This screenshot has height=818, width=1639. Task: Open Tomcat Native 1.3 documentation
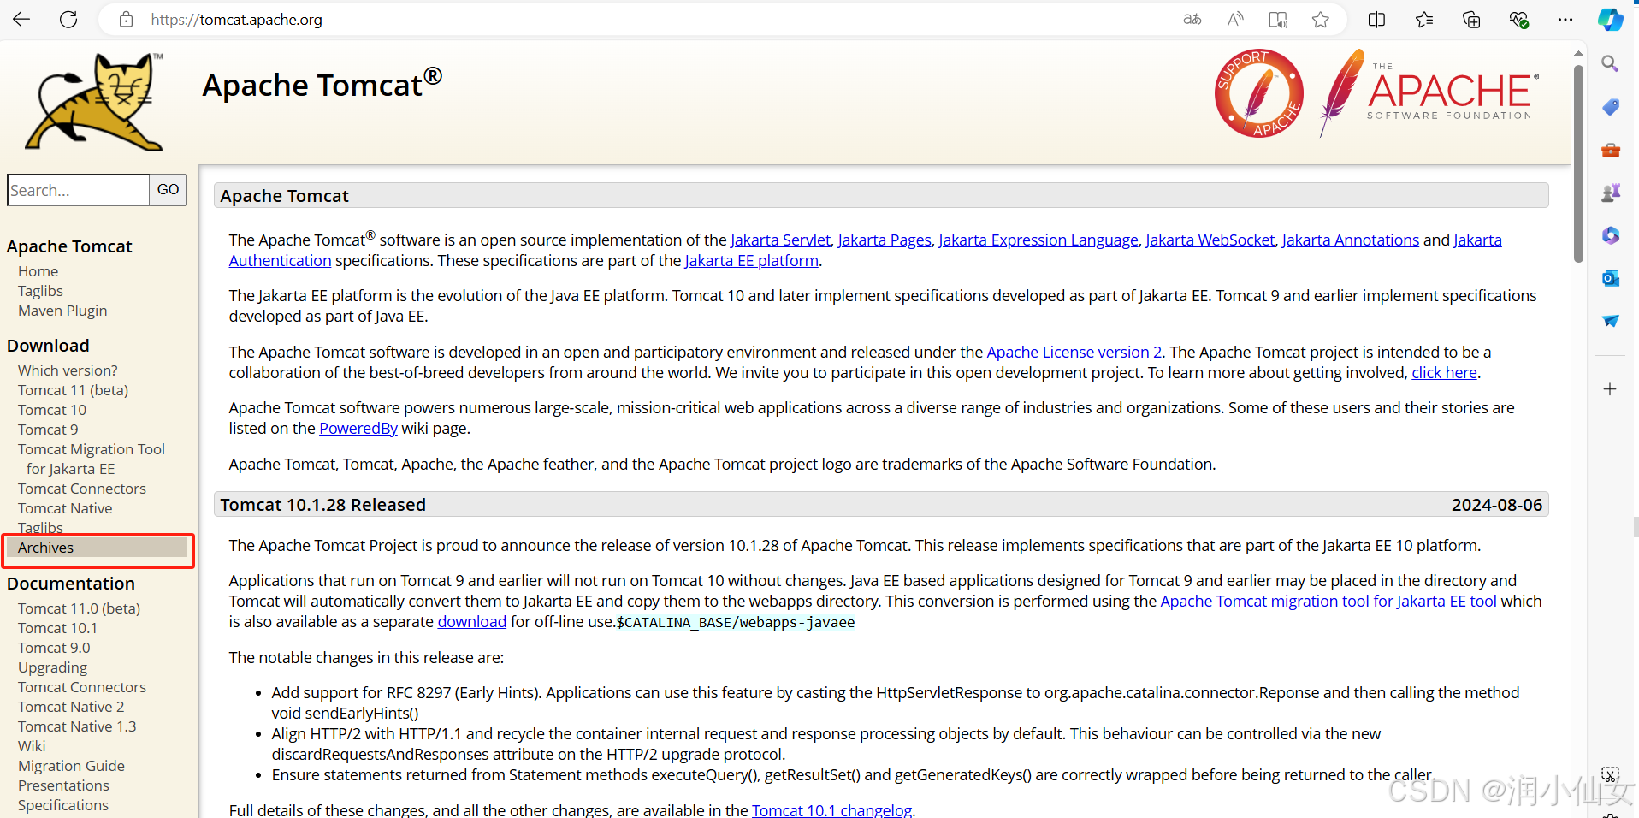[x=77, y=726]
